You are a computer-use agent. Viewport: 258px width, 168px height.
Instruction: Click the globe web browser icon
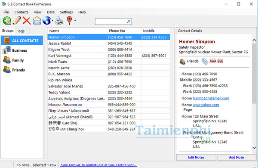click(x=47, y=21)
